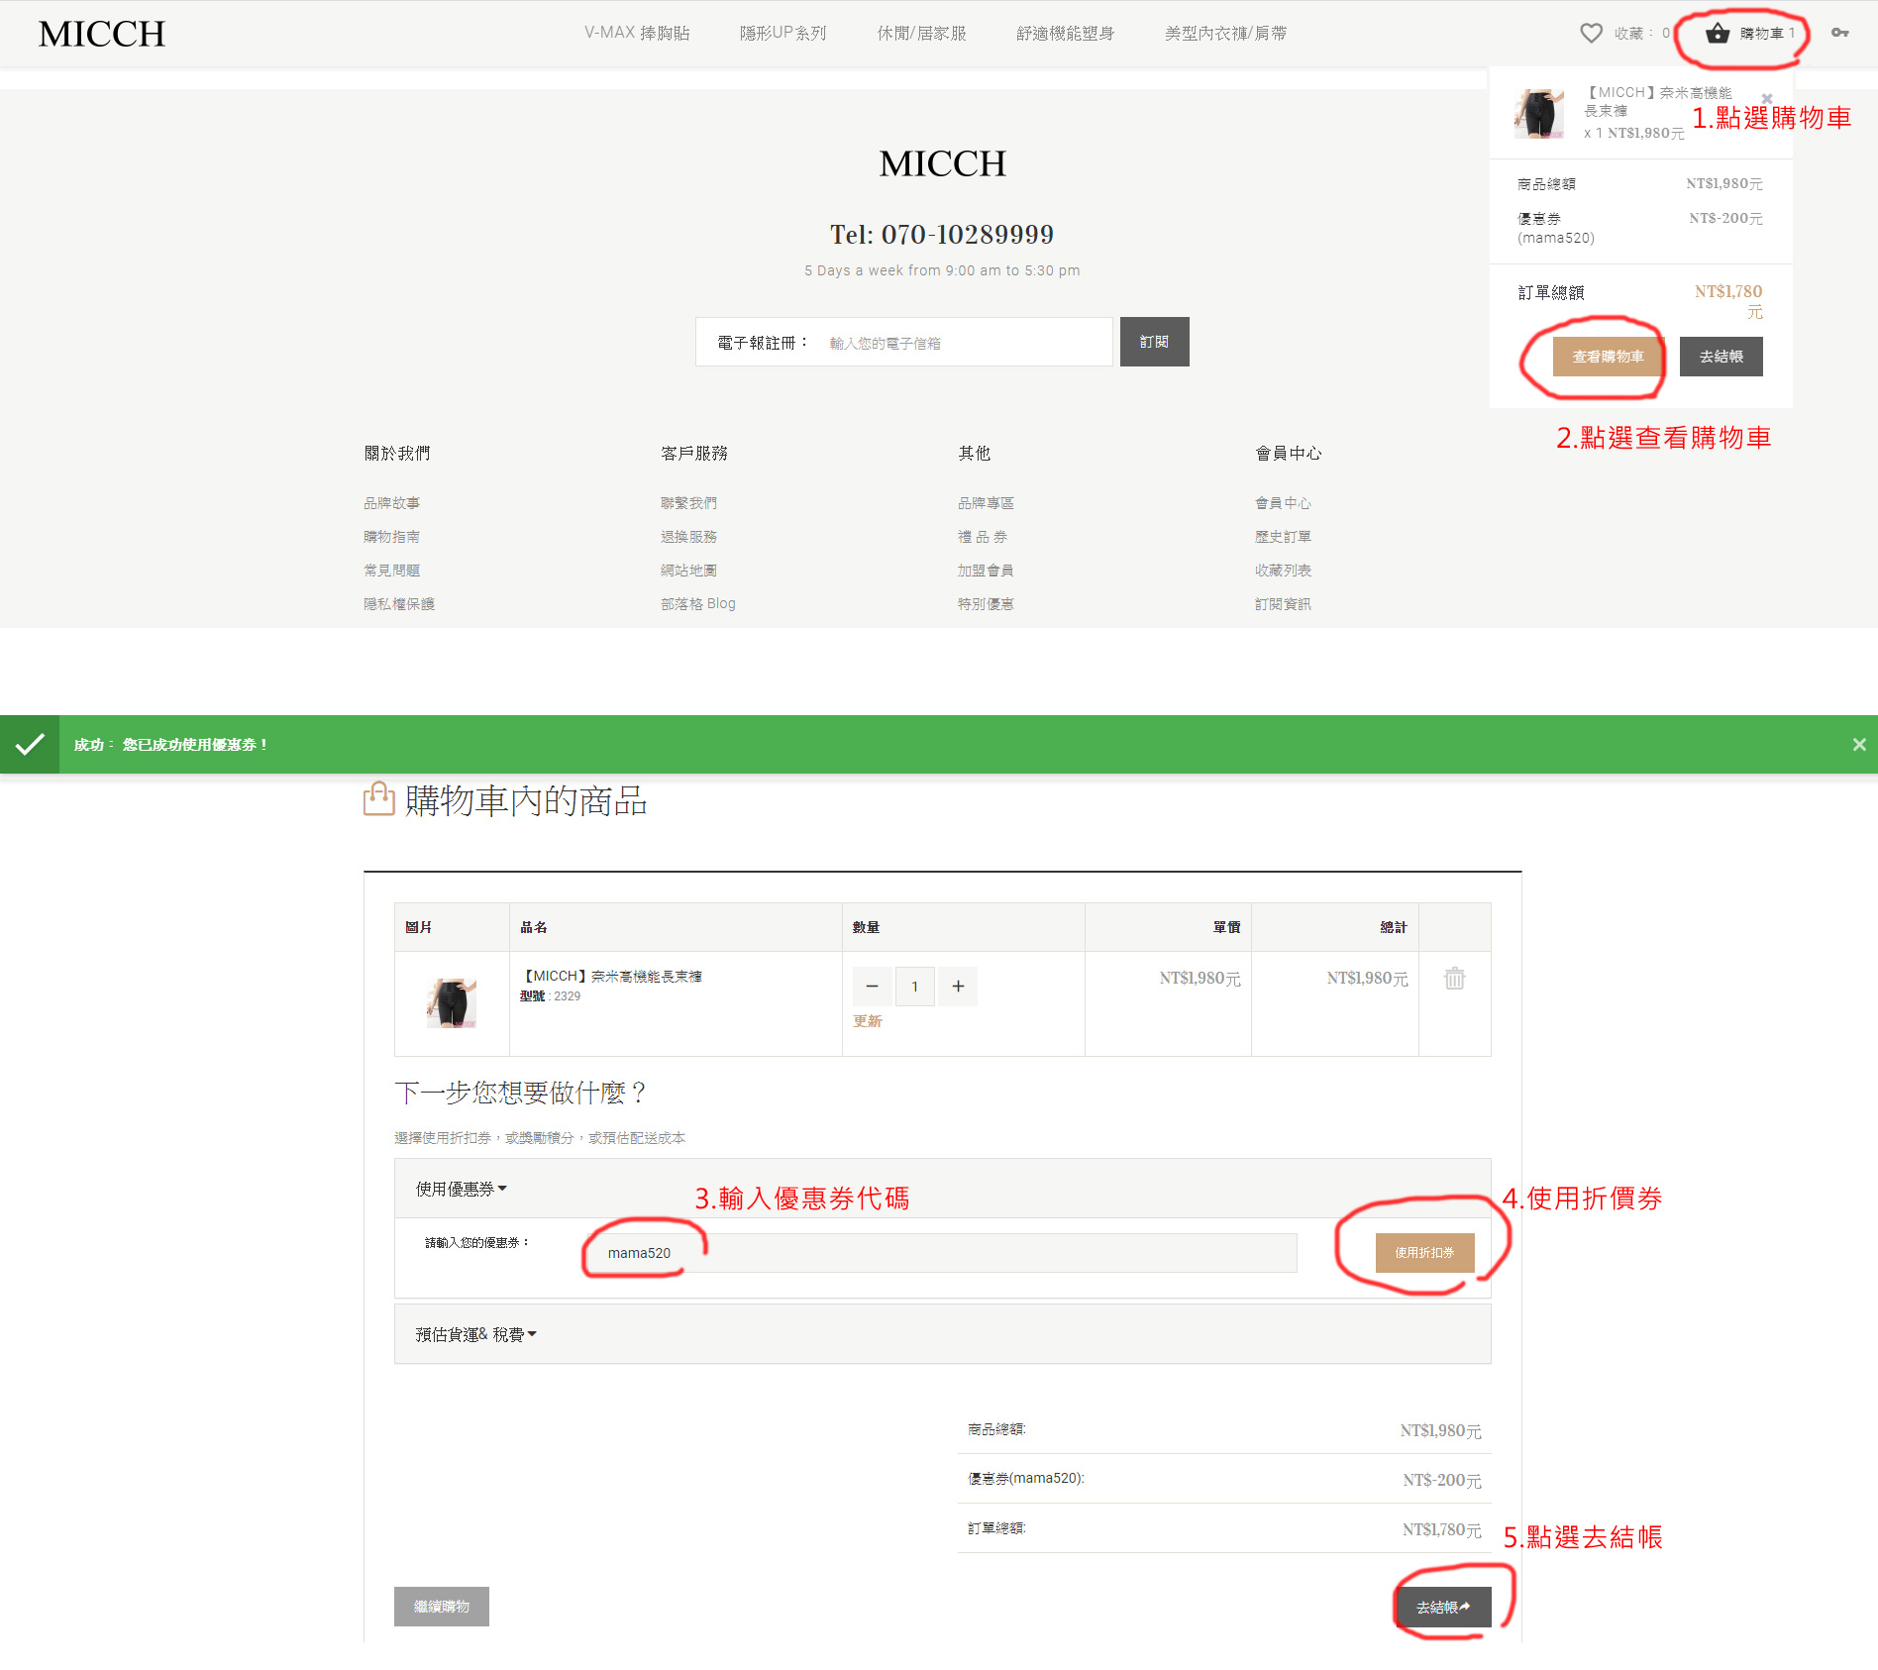
Task: Click 去結帳 in mini cart dropdown
Action: pyautogui.click(x=1721, y=357)
